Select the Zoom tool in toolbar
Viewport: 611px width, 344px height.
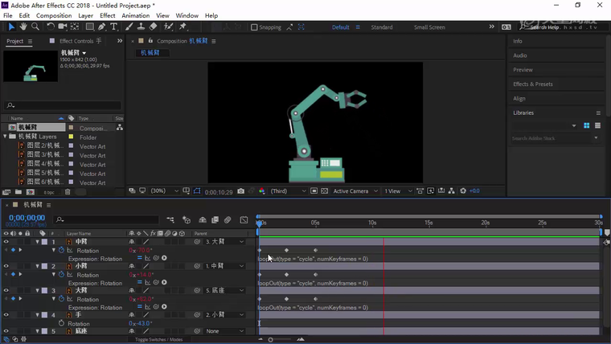tap(35, 27)
